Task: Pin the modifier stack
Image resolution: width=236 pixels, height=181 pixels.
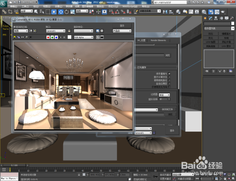Action: 206,71
